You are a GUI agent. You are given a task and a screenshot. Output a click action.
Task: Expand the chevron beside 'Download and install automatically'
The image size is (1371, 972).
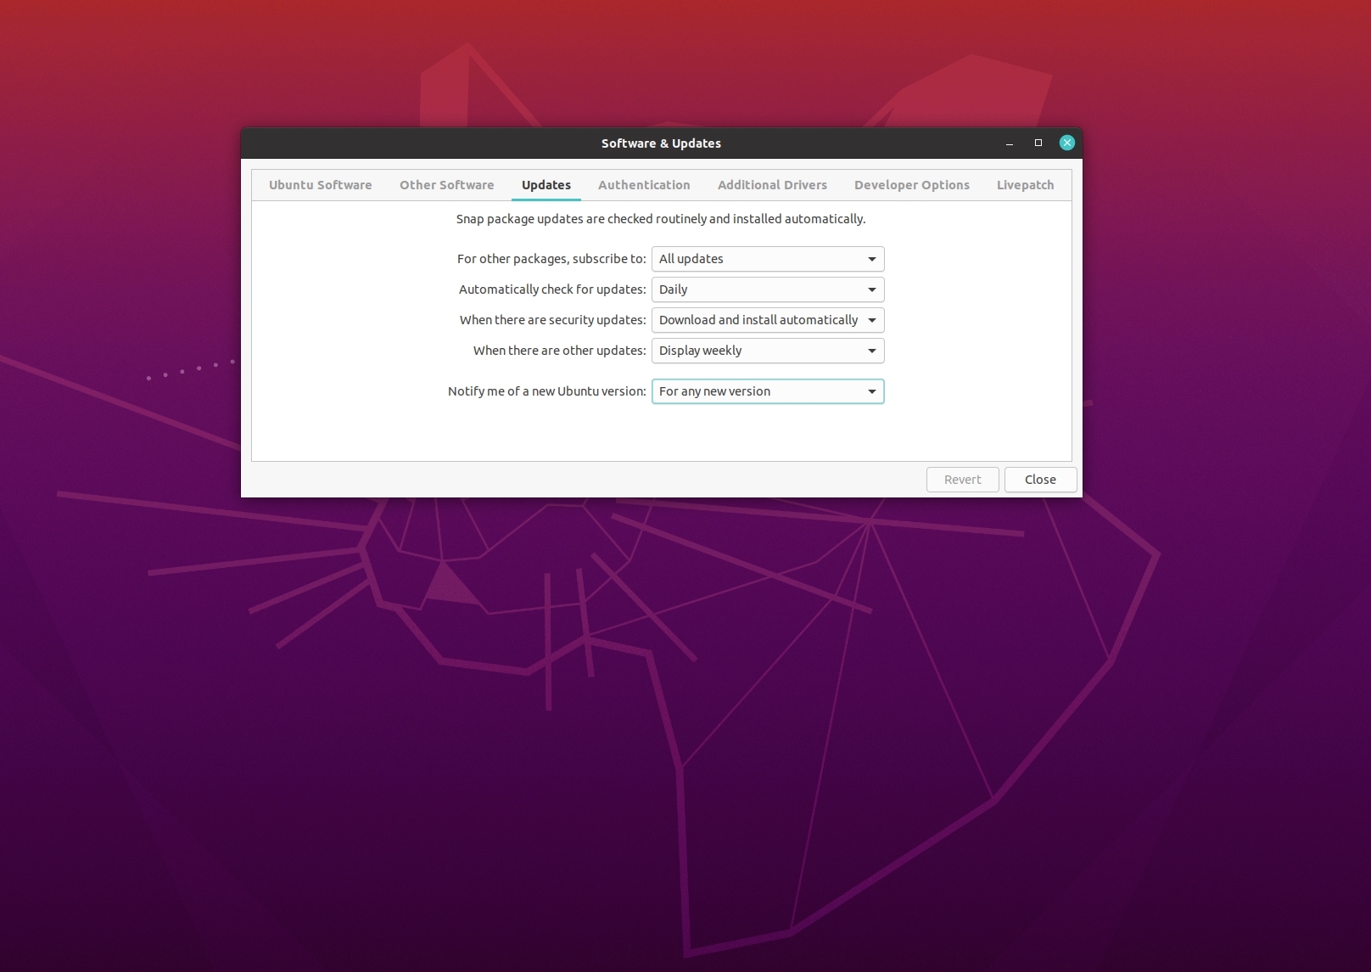872,320
